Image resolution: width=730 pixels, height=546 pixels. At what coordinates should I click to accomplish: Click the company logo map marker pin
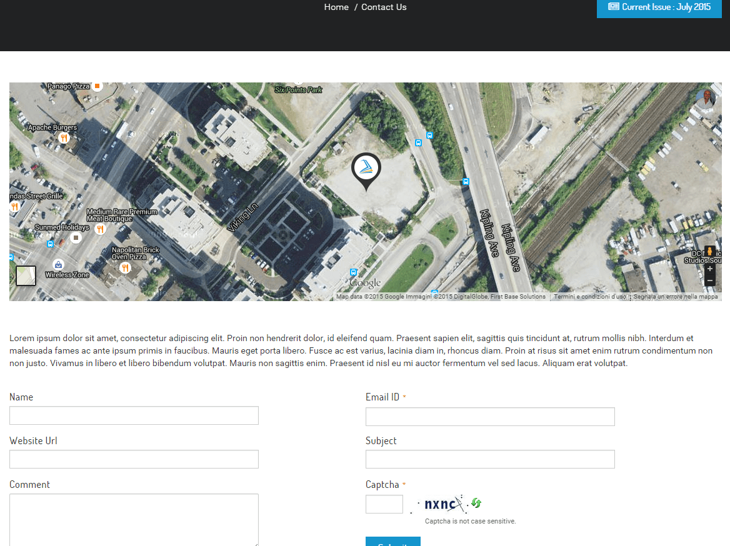(366, 171)
